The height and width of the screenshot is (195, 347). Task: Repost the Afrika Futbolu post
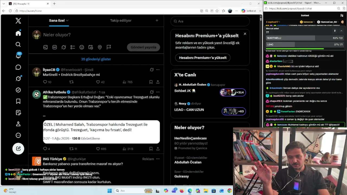(x=72, y=149)
